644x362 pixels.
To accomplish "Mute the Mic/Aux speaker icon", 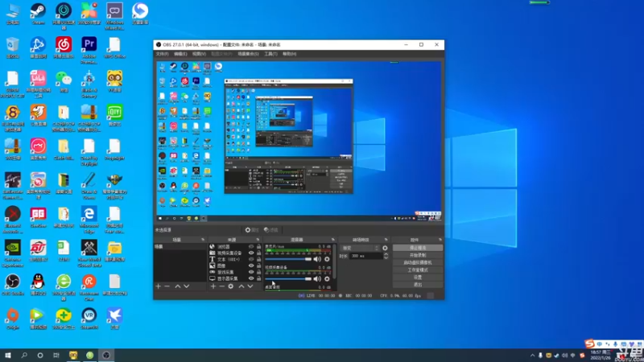I will (x=317, y=259).
